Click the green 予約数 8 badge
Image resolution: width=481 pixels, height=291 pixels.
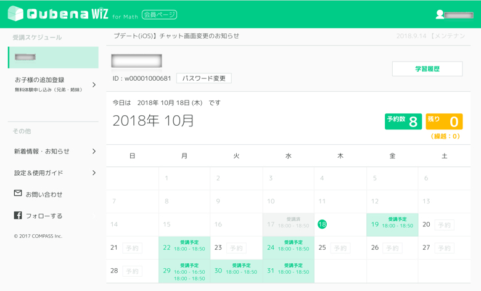point(403,121)
